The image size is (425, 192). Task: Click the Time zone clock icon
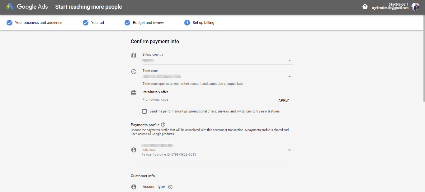click(x=134, y=72)
